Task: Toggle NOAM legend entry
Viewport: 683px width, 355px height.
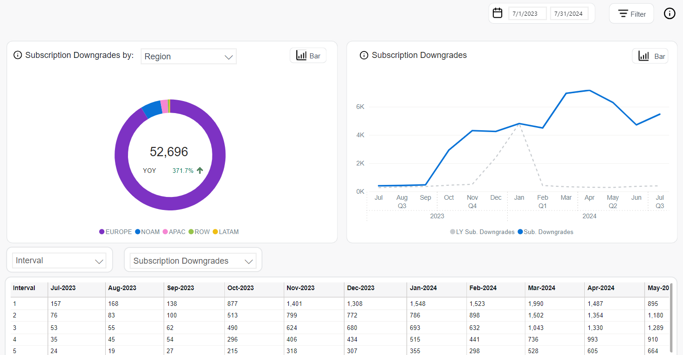Action: pyautogui.click(x=147, y=232)
